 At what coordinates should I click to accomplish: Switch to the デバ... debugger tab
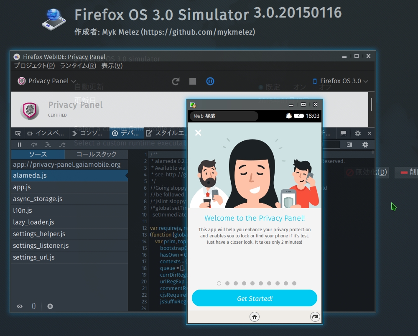point(126,133)
